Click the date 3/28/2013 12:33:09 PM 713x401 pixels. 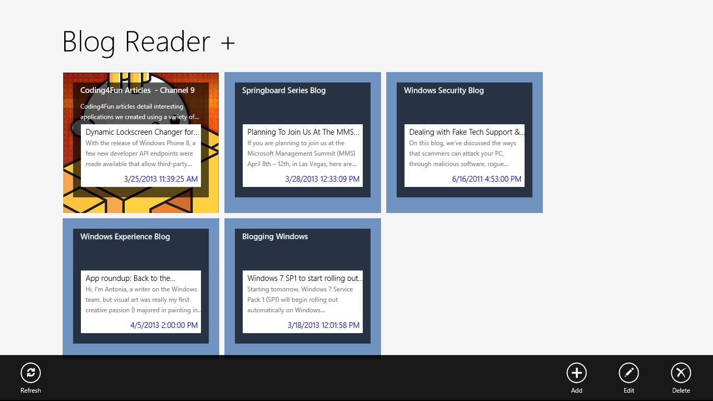click(323, 179)
